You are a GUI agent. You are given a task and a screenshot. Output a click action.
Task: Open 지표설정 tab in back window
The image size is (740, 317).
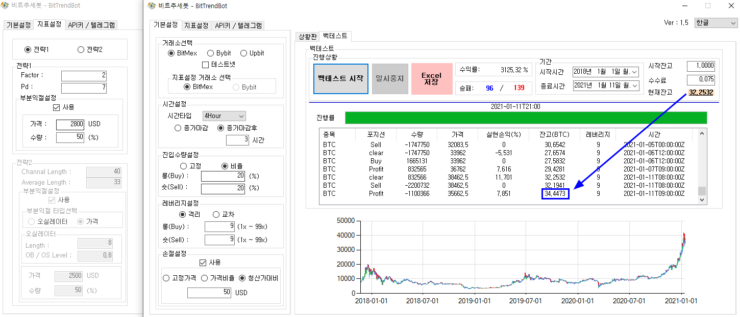50,24
